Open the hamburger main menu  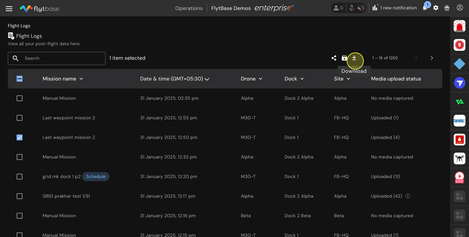(x=9, y=9)
